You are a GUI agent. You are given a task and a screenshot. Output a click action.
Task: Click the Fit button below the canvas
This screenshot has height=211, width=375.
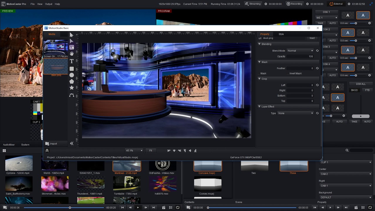pyautogui.click(x=151, y=150)
